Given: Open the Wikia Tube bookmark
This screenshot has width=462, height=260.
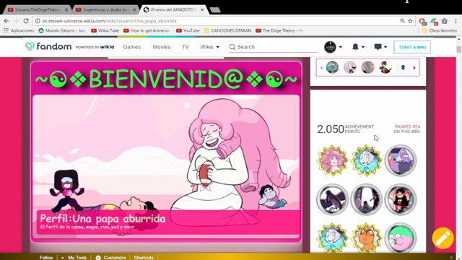Looking at the screenshot, I should (x=105, y=30).
